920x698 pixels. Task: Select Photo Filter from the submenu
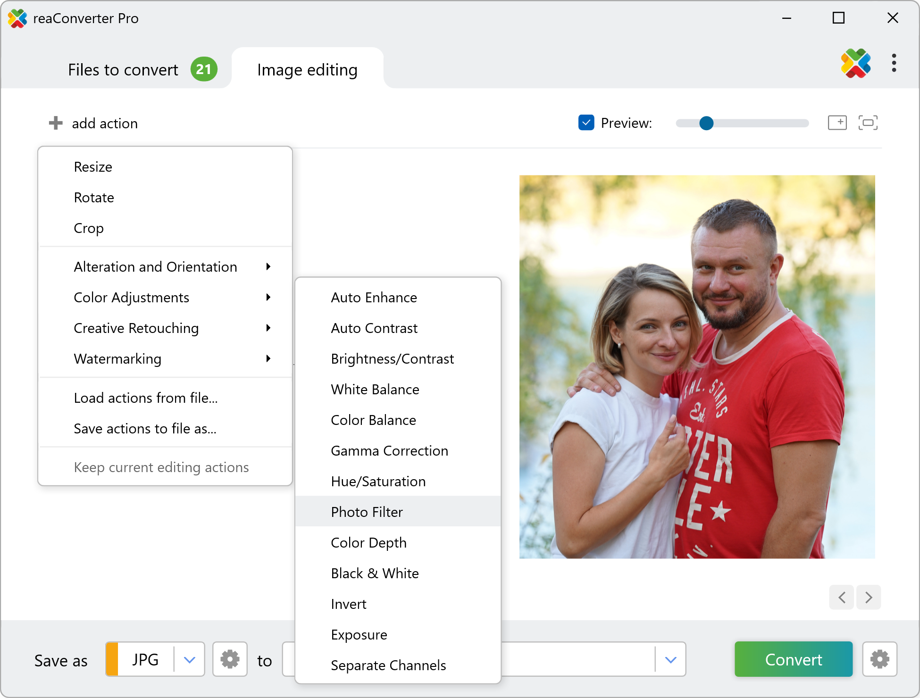click(367, 512)
